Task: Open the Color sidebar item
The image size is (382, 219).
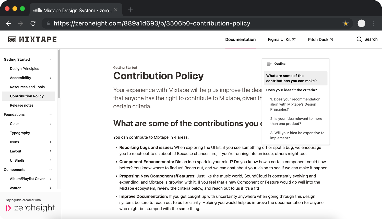Action: [15, 124]
